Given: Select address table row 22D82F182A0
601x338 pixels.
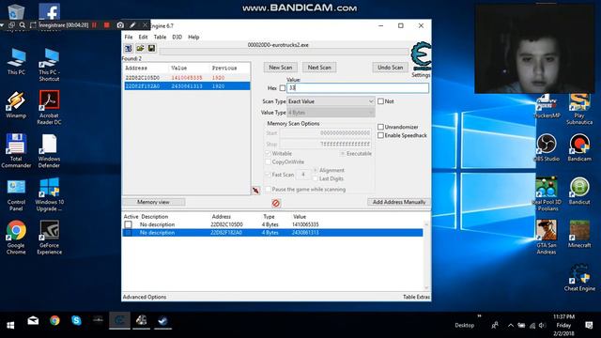Looking at the screenshot, I should [272, 233].
